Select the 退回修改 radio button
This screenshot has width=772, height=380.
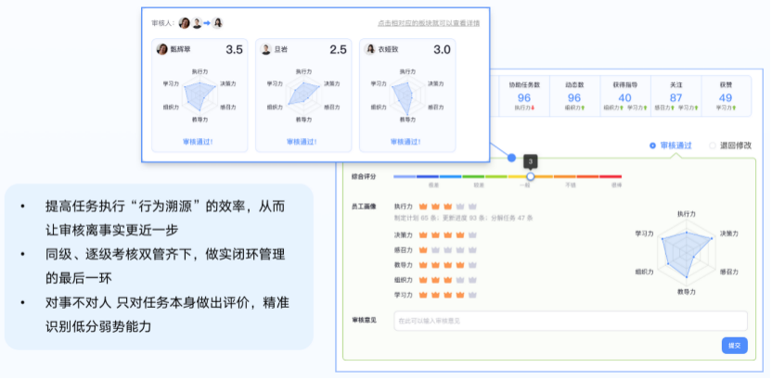point(713,146)
